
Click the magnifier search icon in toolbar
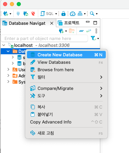pos(92,14)
